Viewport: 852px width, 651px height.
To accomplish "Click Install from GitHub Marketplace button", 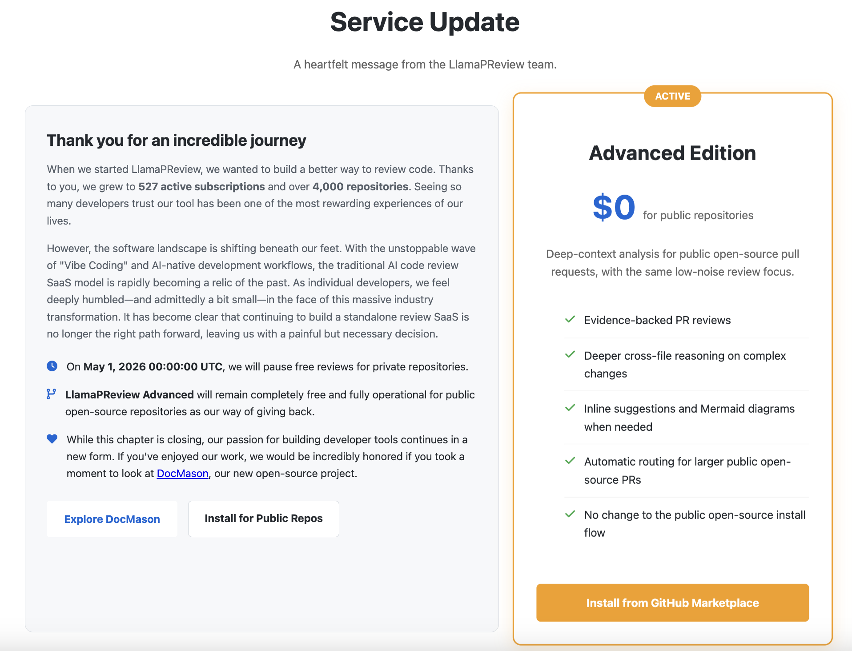I will (672, 603).
